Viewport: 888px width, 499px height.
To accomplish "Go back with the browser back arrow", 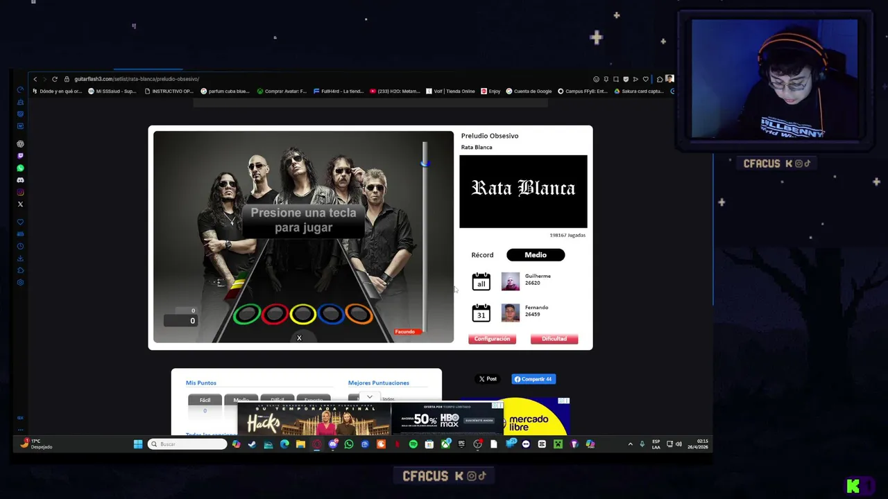I will pos(35,79).
